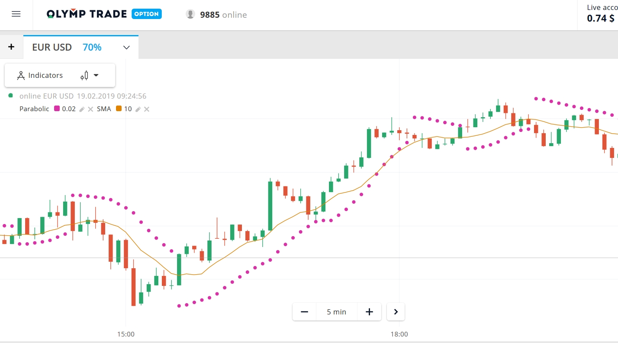Viewport: 618px width, 343px height.
Task: Click the arrow button right of the timeframe control
Action: pos(396,311)
